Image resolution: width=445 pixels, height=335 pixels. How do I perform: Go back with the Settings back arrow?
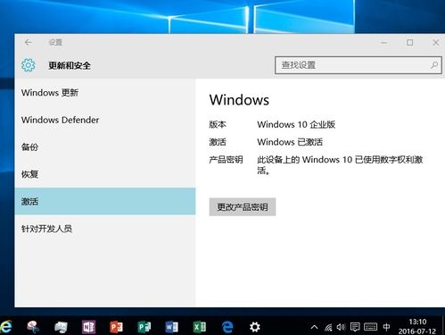[x=29, y=43]
